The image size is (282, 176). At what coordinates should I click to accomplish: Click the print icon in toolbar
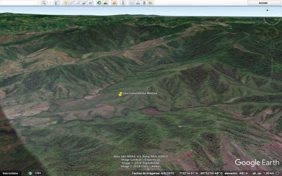[138, 3]
